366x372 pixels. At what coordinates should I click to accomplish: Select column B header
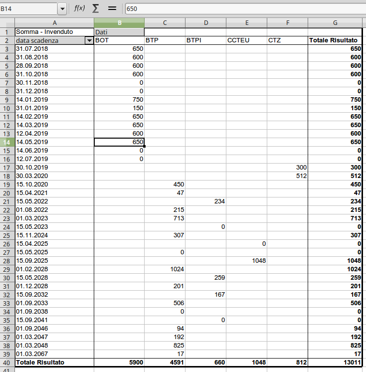(x=119, y=23)
